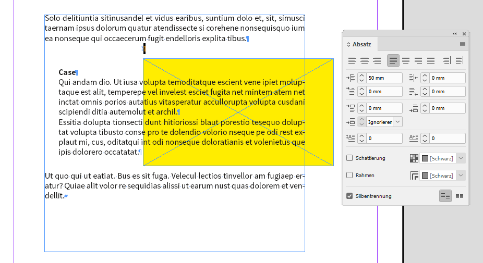Click the word 'Solo' in first paragraph
Viewport: 483px width, 263px height.
[x=52, y=18]
